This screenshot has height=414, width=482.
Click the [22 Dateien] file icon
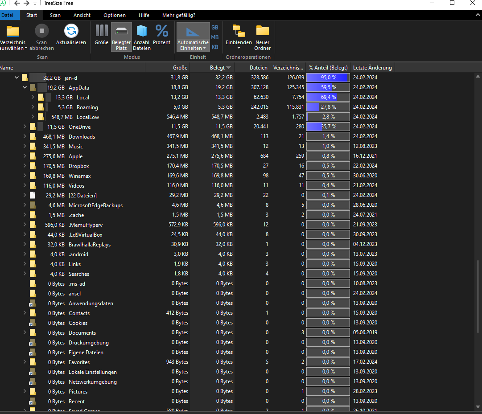(x=33, y=195)
